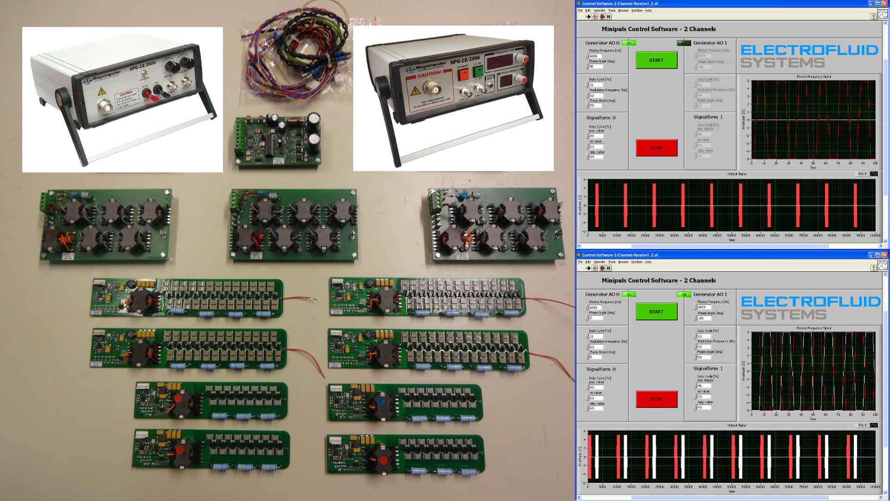Click AO 0 Duty Cycle stepper arrows, lower window
Screen dimensions: 890x501
coord(587,336)
